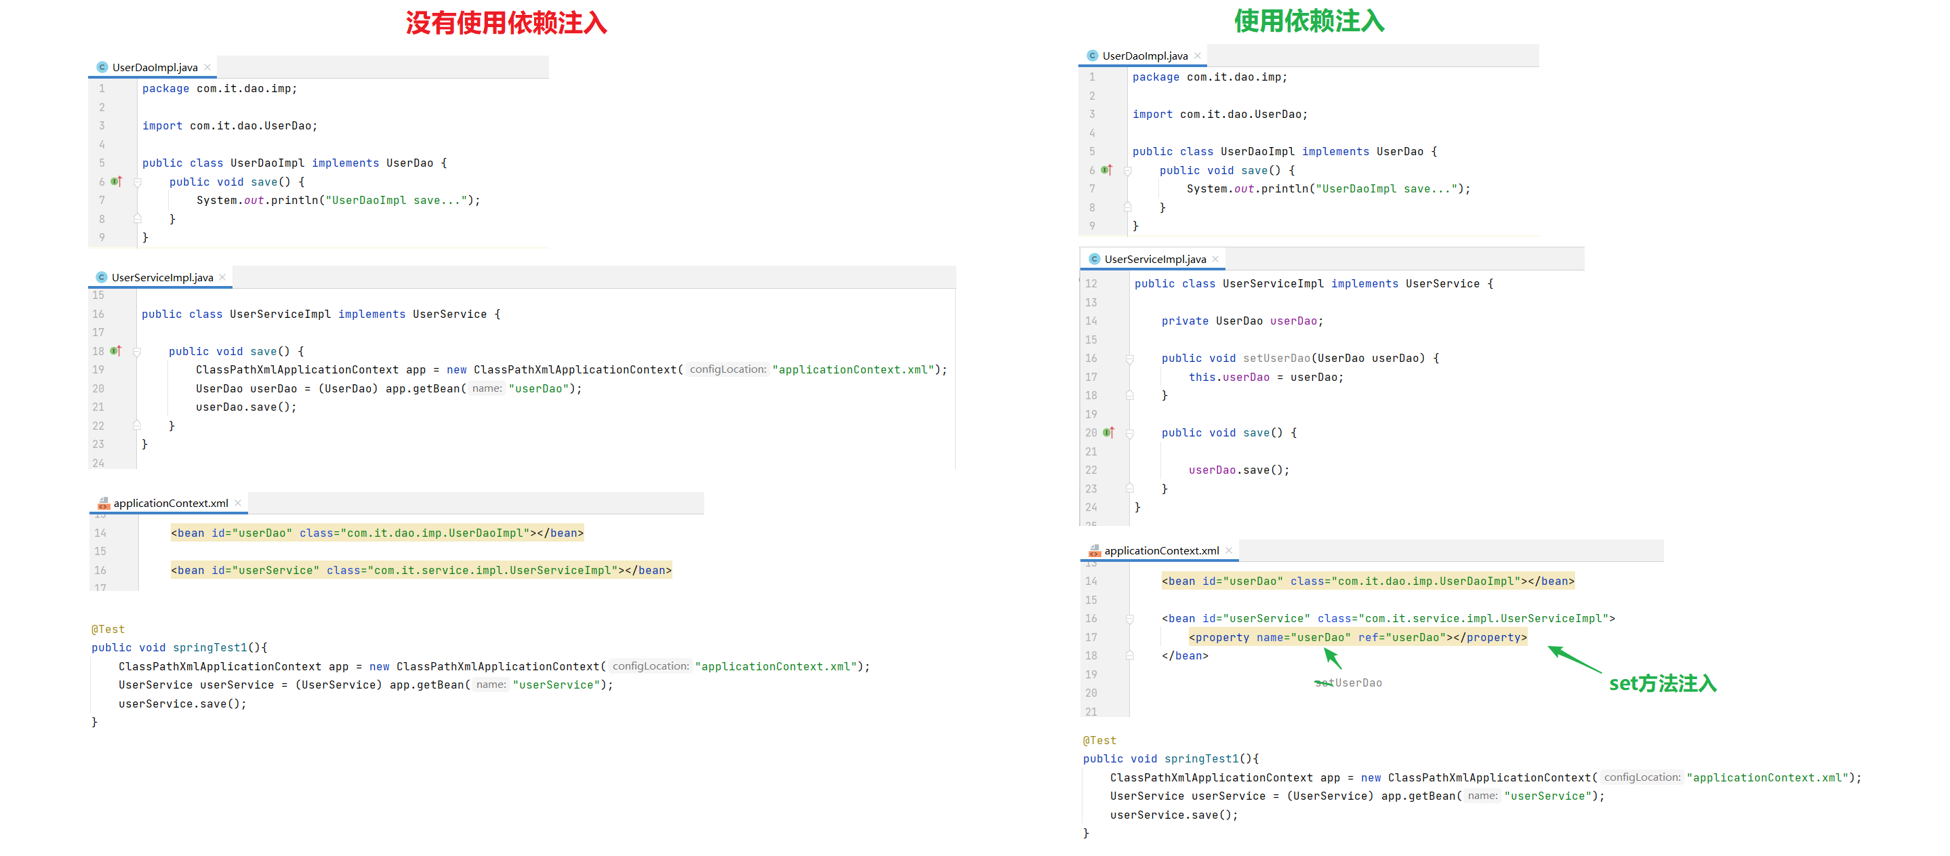Click implements gutter icon on right UserDaoImpl line 6
This screenshot has width=1950, height=856.
tap(1106, 170)
